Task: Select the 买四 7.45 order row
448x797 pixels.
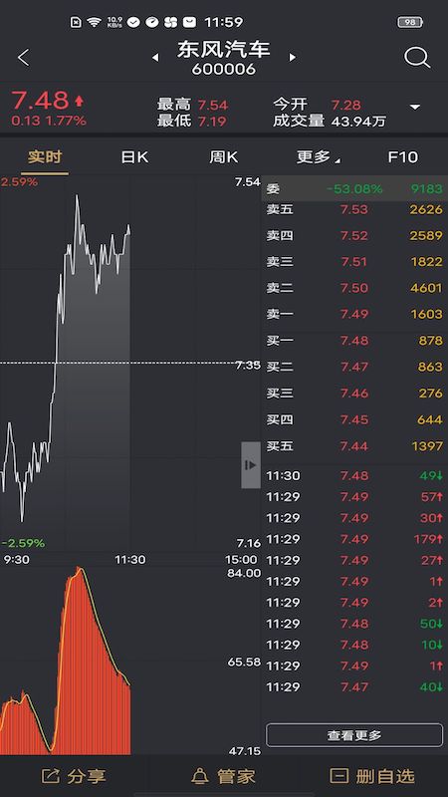Action: 354,419
